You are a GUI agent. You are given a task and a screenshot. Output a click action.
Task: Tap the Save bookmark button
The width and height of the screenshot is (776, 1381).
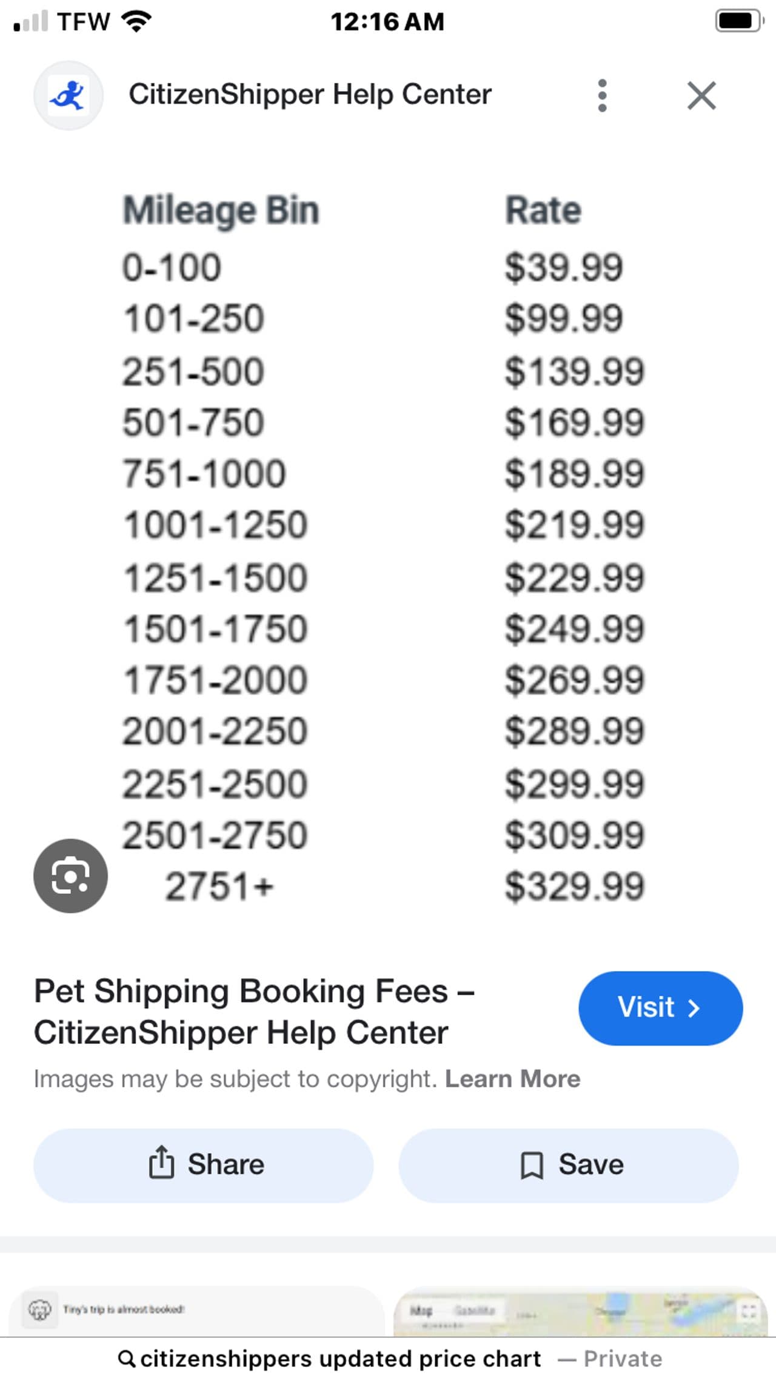[568, 1165]
